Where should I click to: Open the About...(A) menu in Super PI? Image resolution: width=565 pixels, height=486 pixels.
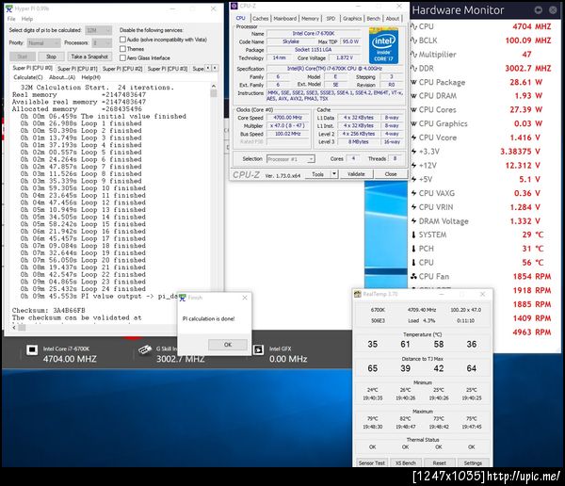click(62, 77)
